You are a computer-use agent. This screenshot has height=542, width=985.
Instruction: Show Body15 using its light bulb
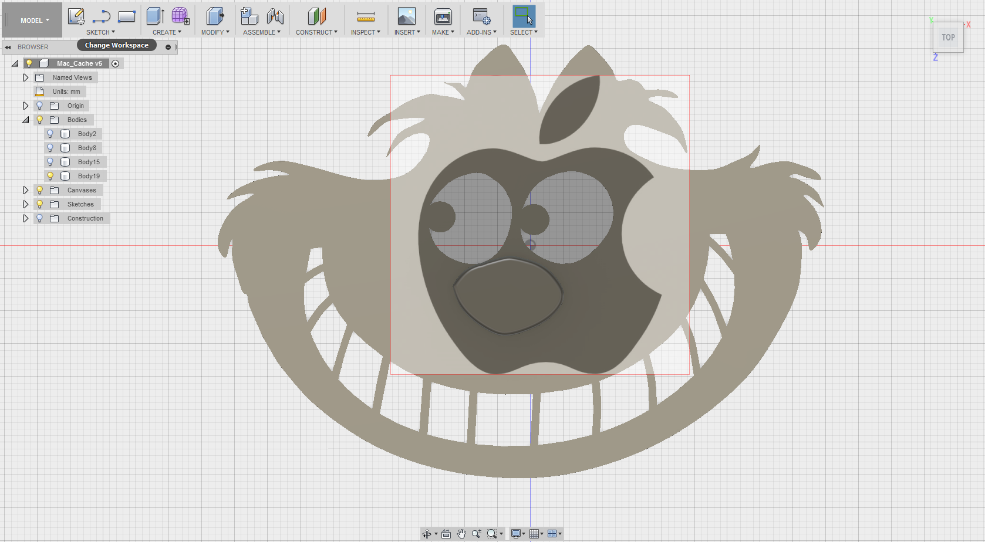point(50,162)
